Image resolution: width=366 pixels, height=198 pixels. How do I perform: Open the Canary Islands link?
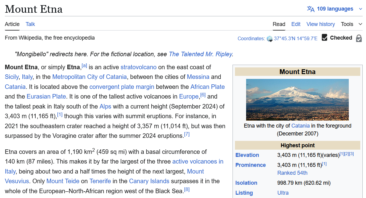pyautogui.click(x=149, y=181)
